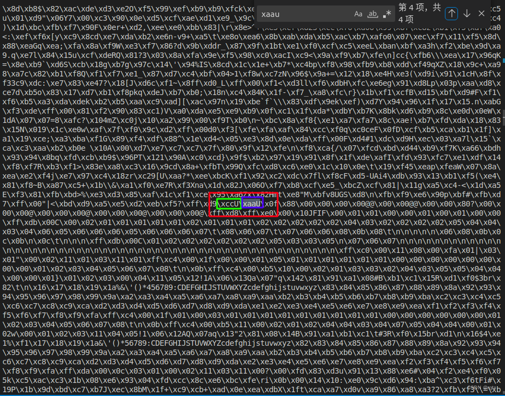Select the blue-boxed xaaU match
The image size is (505, 396).
[252, 203]
